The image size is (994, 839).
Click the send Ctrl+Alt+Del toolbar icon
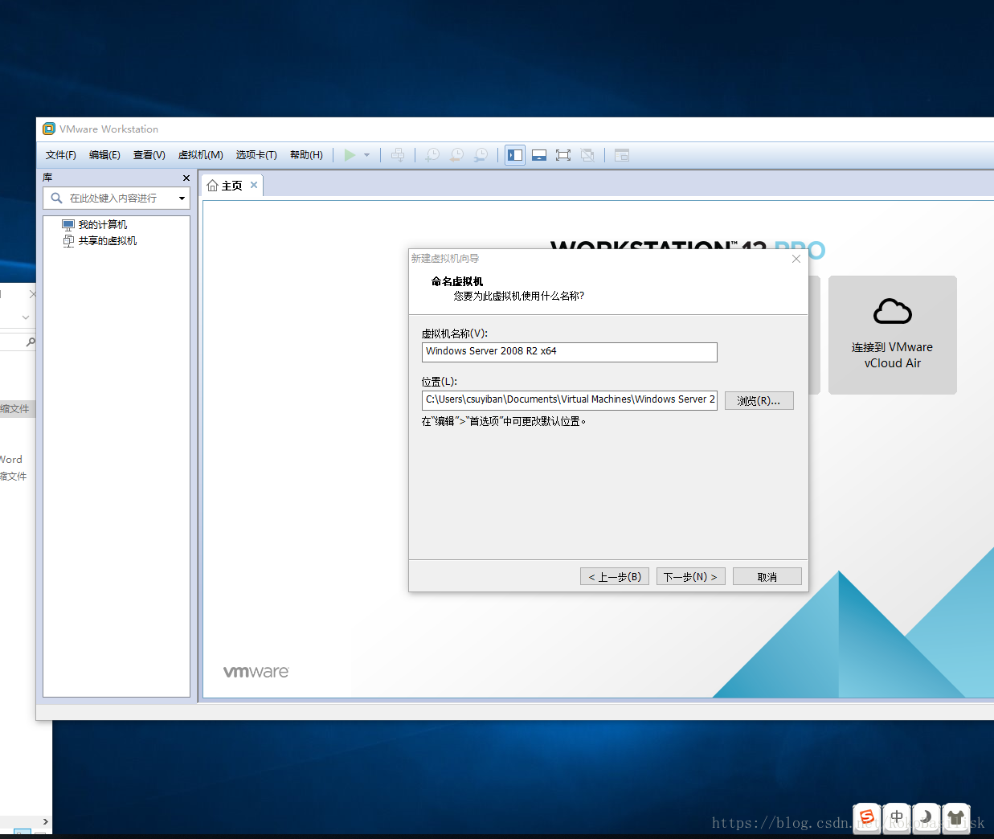(398, 155)
